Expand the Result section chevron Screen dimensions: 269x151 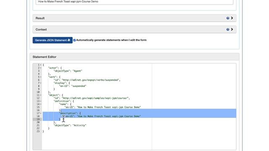point(232,18)
